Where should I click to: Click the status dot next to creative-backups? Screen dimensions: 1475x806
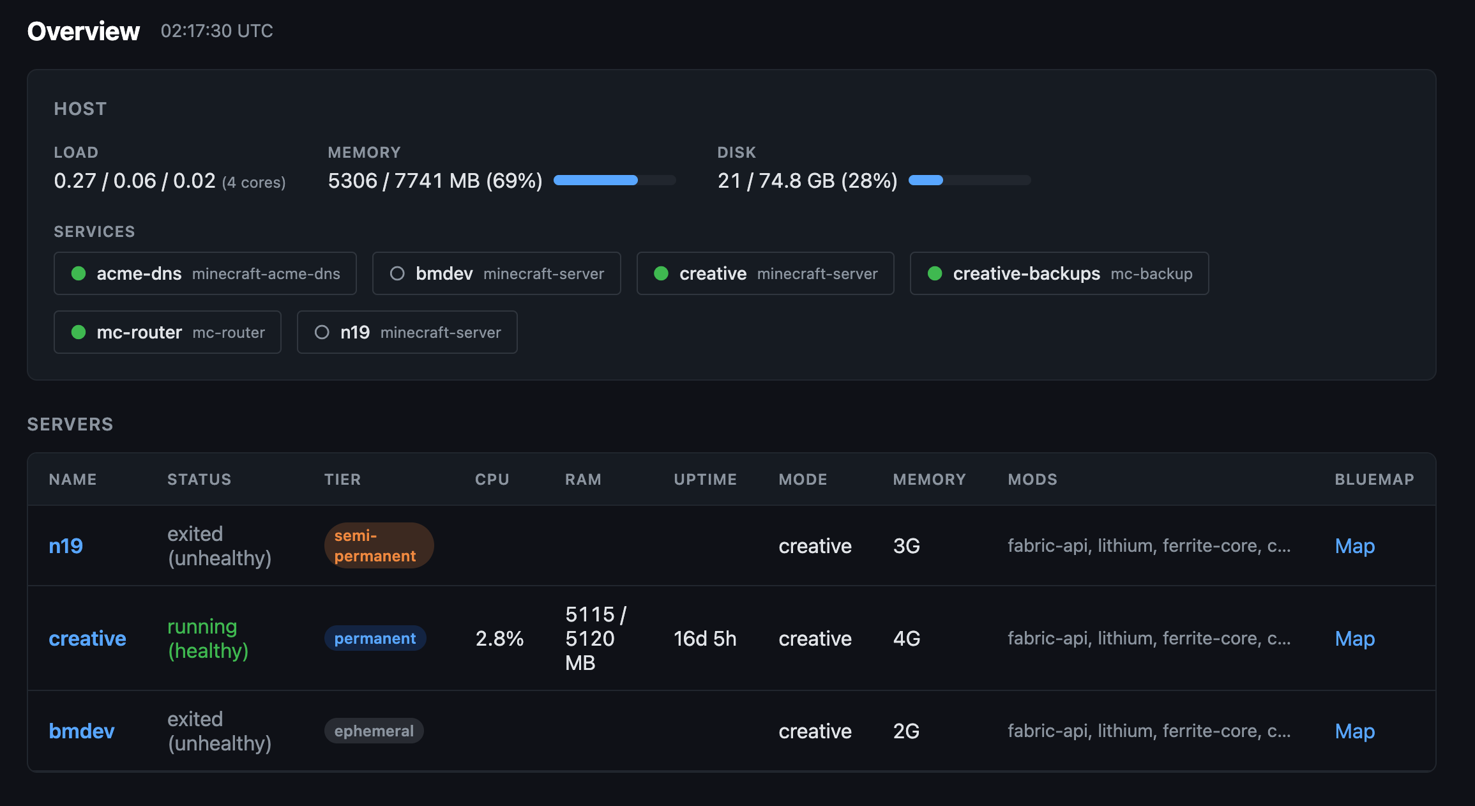click(x=934, y=273)
